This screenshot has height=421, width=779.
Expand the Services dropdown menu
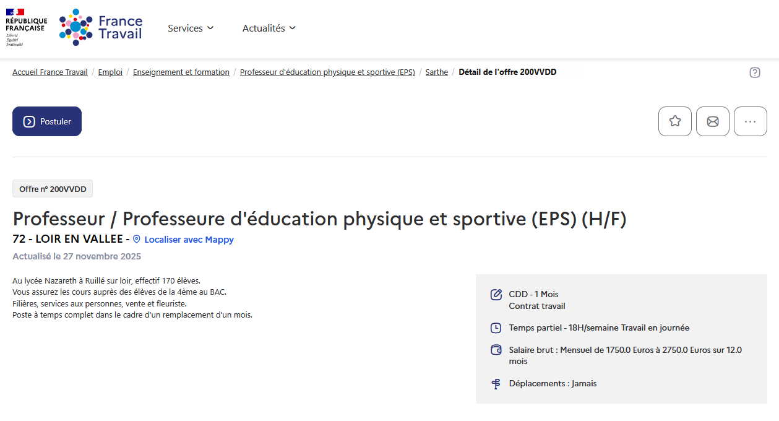(191, 28)
